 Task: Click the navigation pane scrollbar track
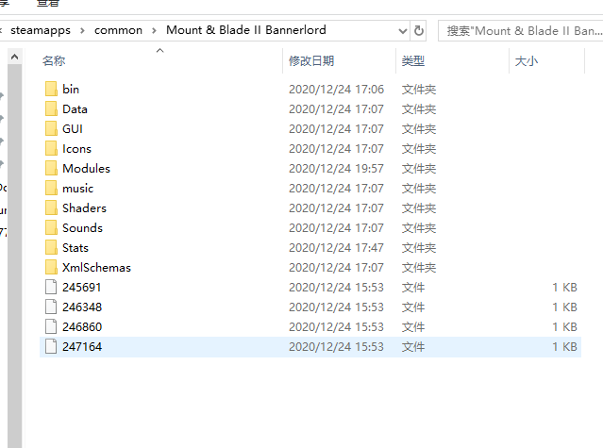(14, 254)
